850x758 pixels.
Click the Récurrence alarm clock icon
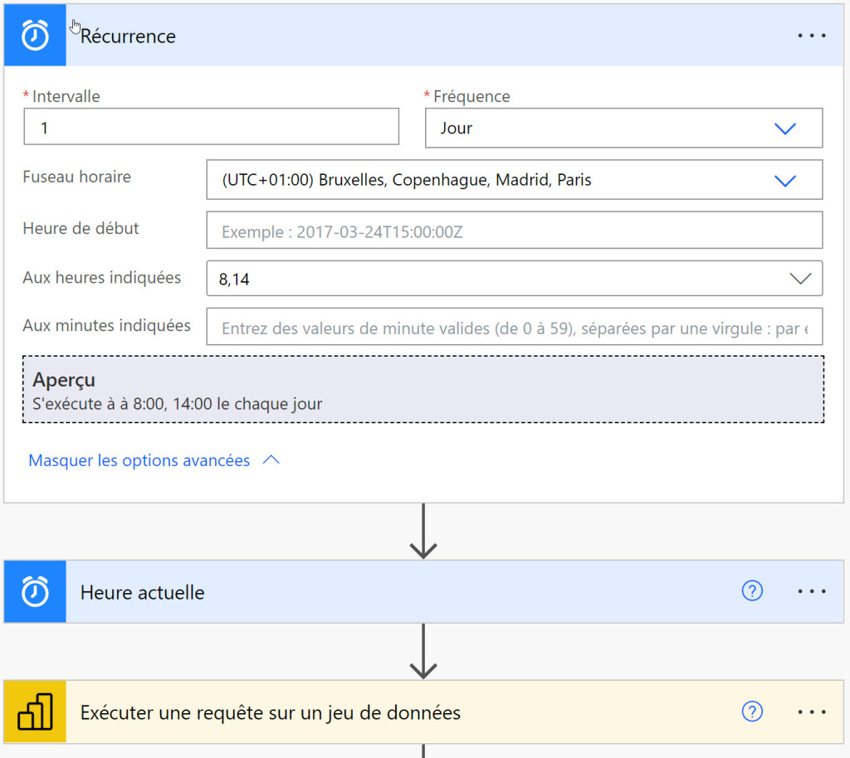coord(34,35)
